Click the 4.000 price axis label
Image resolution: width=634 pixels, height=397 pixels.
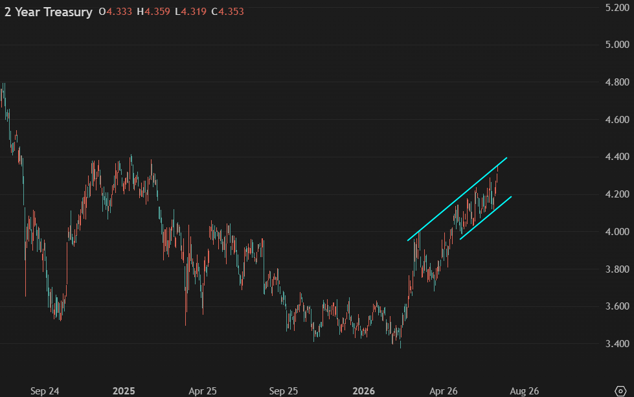click(617, 232)
